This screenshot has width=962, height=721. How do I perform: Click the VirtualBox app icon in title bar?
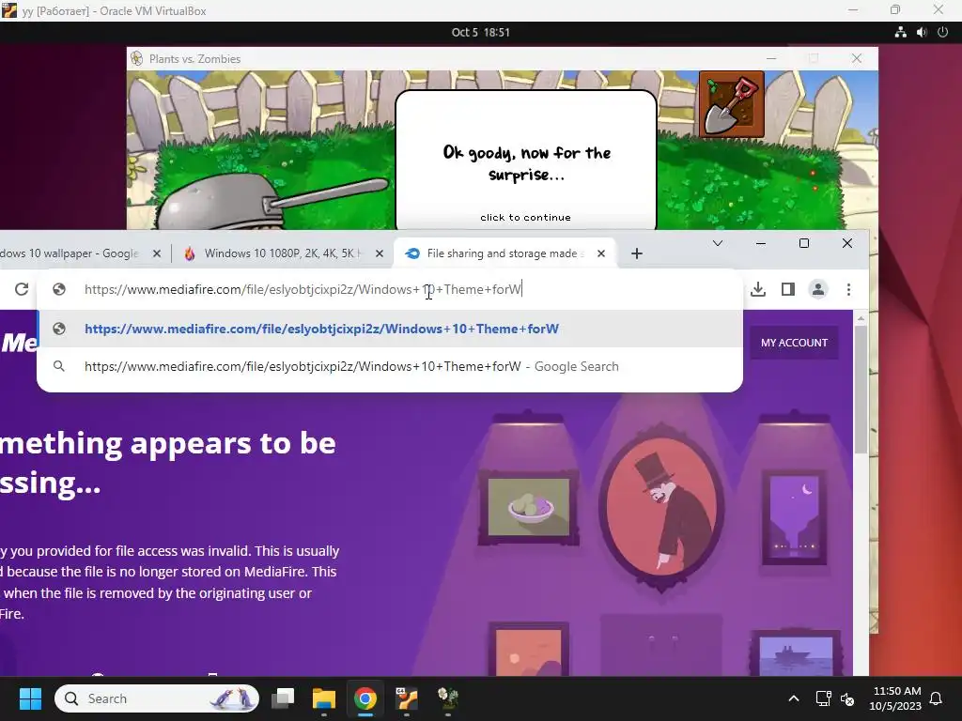click(x=9, y=10)
